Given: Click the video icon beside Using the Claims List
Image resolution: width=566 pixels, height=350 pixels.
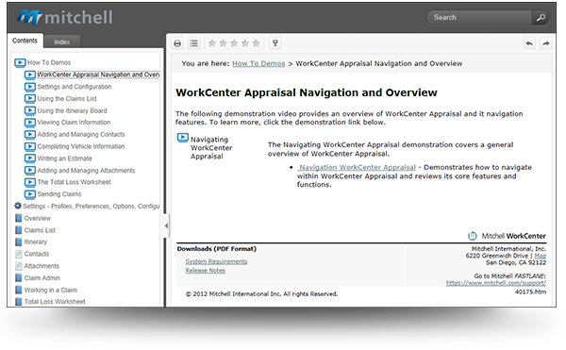Looking at the screenshot, I should pos(30,98).
